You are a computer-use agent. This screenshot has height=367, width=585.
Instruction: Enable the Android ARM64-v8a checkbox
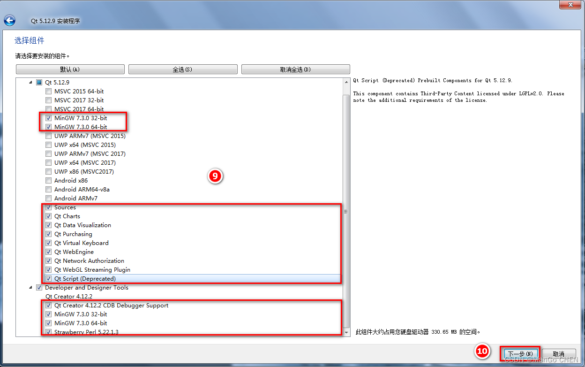[x=49, y=189]
